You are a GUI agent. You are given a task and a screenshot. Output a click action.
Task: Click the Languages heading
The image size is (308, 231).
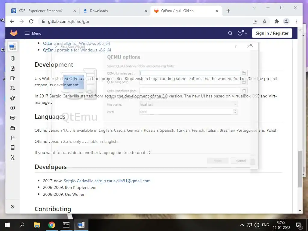pos(50,117)
